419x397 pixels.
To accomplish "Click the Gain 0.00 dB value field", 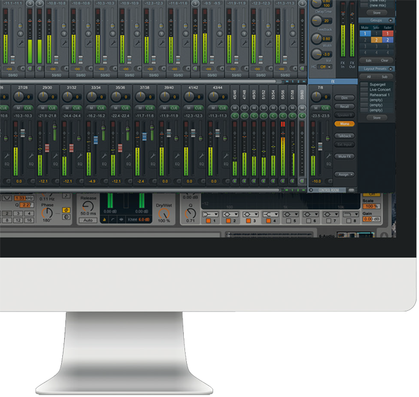I will (371, 219).
